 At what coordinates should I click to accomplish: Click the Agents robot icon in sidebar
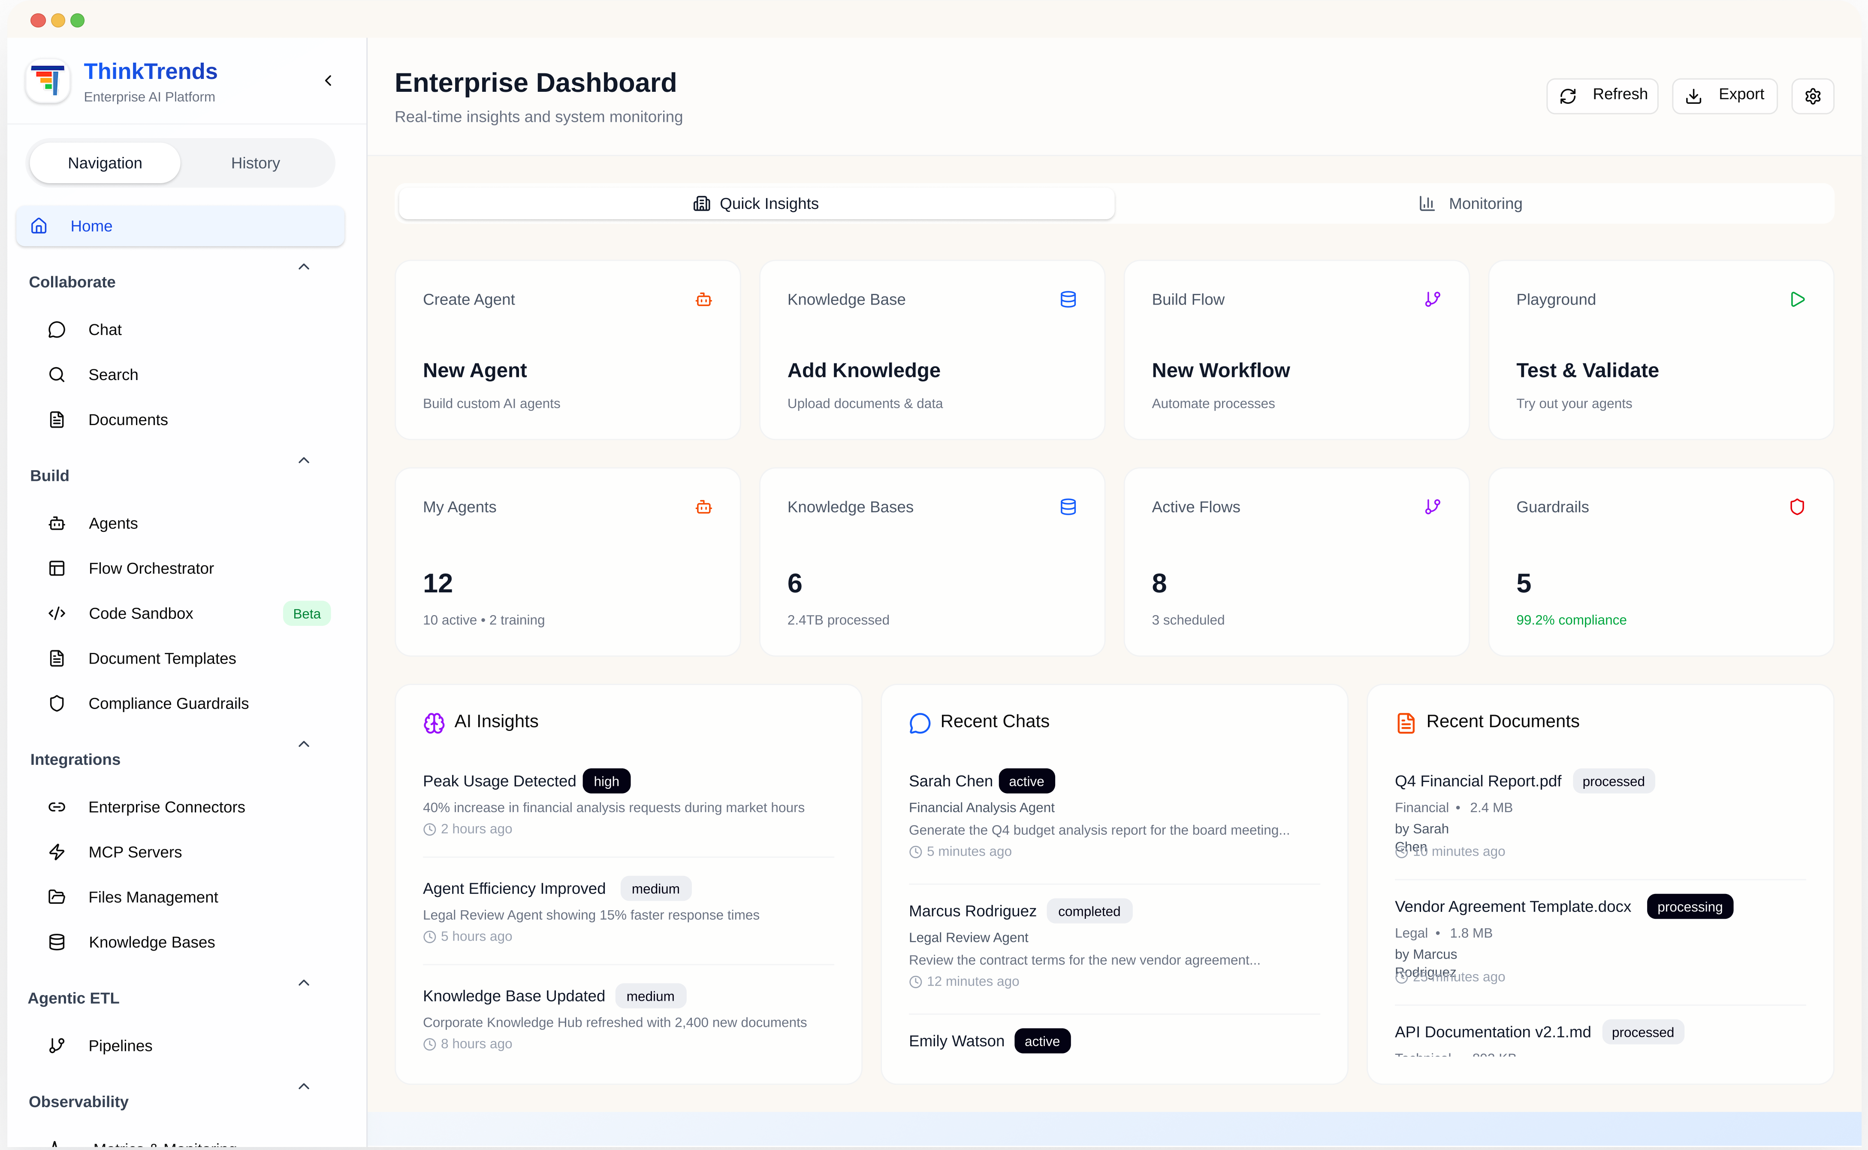(x=57, y=523)
